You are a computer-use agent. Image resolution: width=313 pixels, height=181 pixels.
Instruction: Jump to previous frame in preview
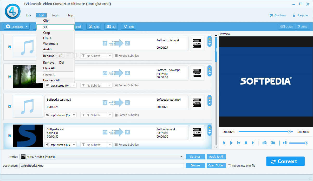click(224, 143)
